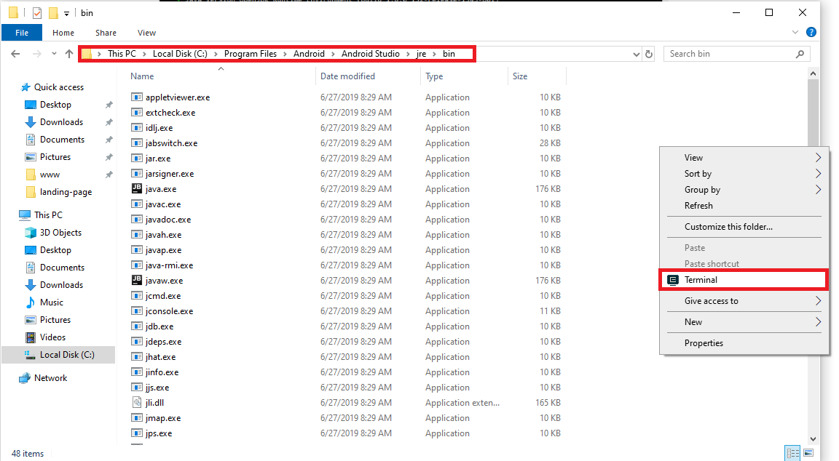Click the search magnifier icon
Screen dimensions: 839x461
(x=800, y=54)
